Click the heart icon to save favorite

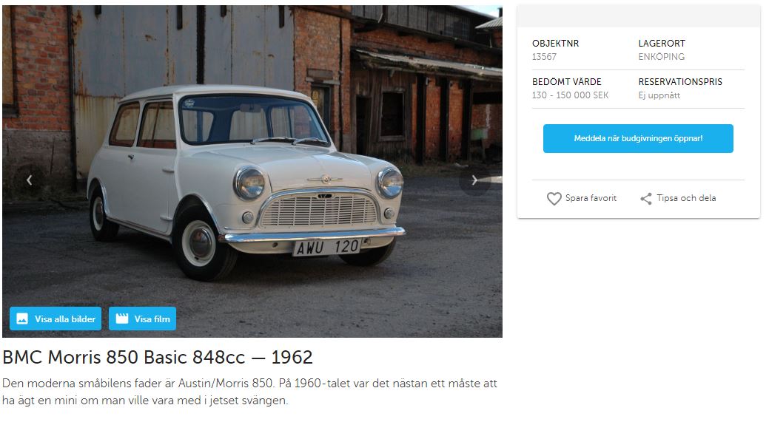tap(554, 198)
